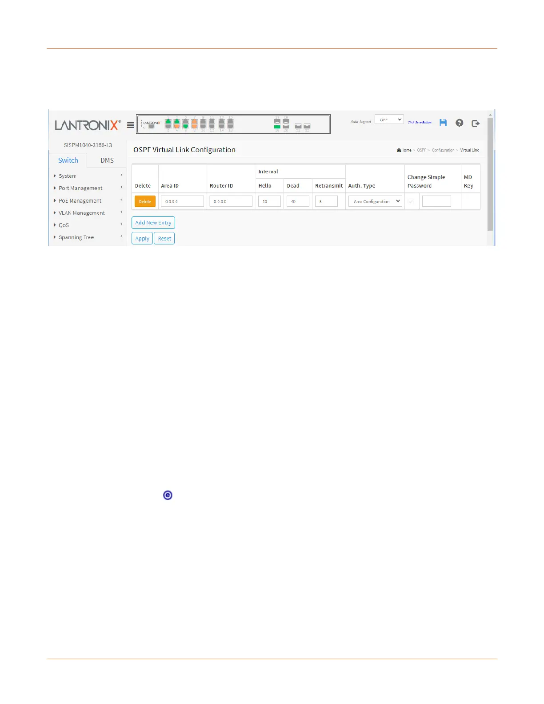
Task: Click the Hello interval input field
Action: [269, 201]
